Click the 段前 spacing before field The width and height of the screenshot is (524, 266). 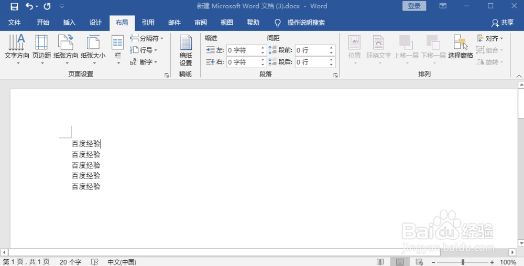coord(311,50)
